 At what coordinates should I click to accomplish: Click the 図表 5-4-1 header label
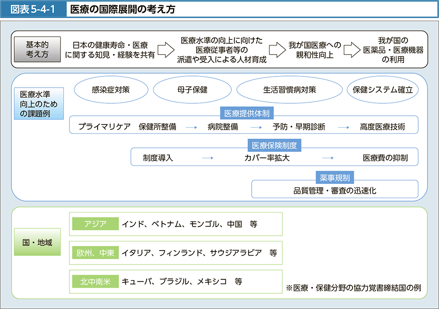click(x=32, y=9)
